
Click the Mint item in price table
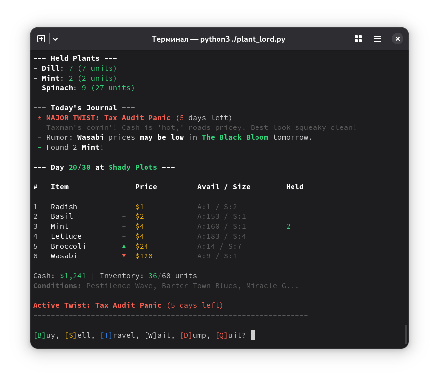(x=59, y=226)
